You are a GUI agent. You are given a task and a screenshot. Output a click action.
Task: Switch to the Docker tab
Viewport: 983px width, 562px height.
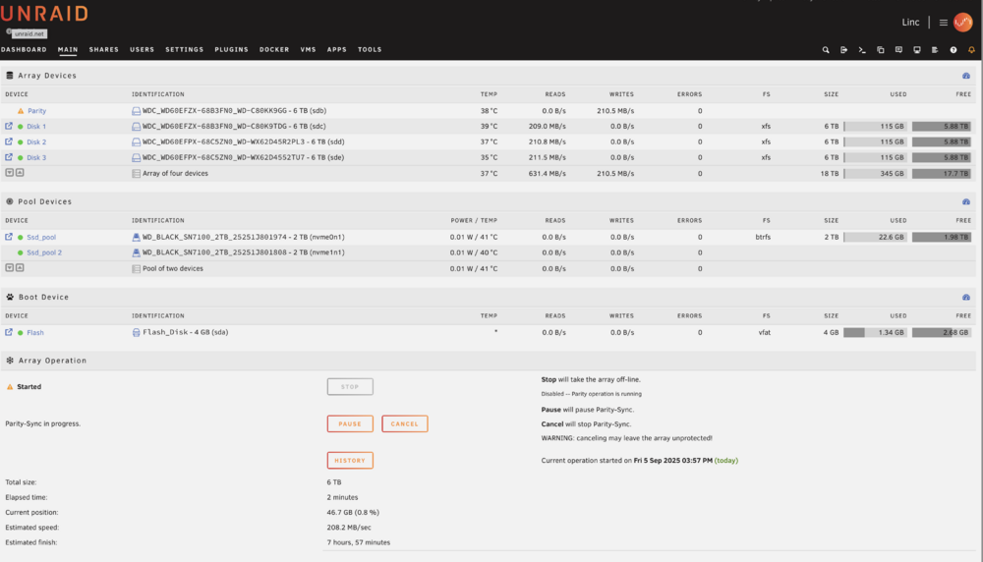click(274, 49)
